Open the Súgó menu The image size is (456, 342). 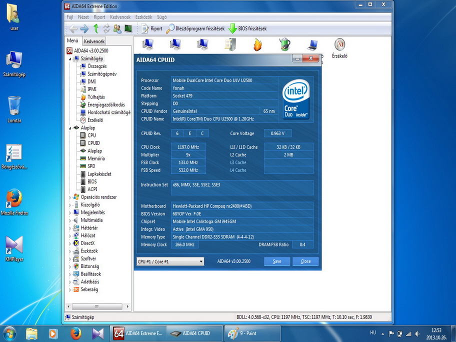(x=161, y=17)
